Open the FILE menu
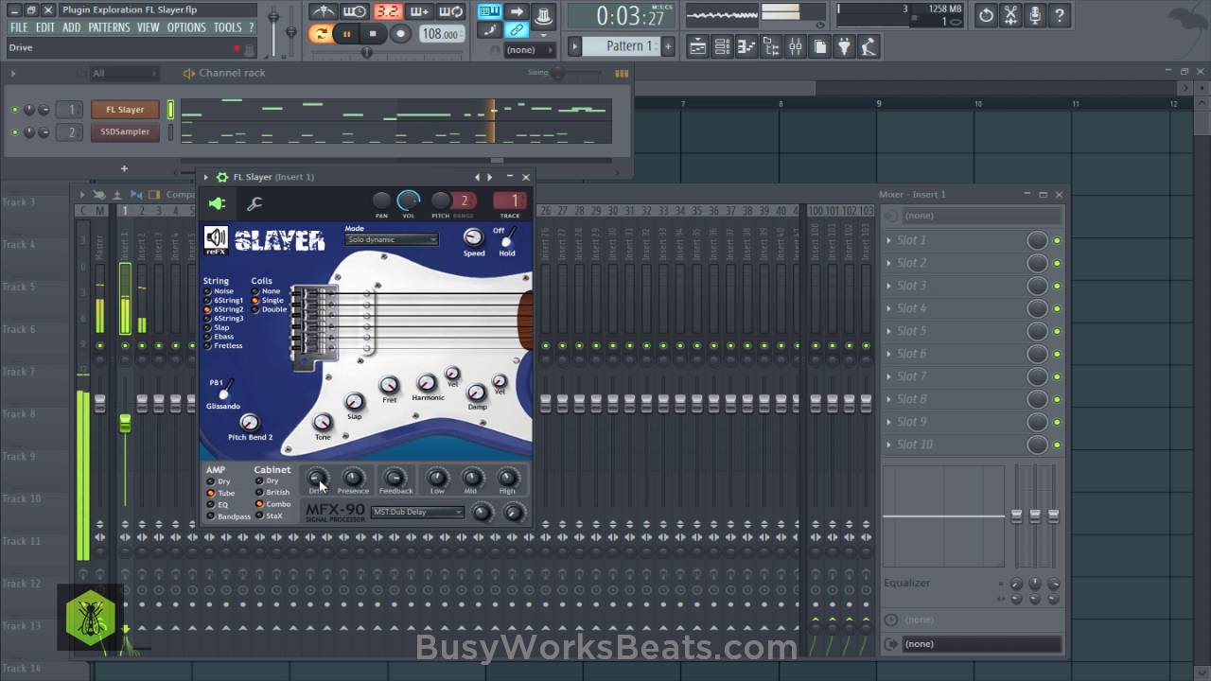Screen dimensions: 1211x681 (19, 27)
